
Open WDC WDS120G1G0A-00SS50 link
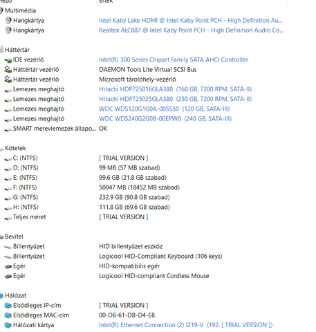pyautogui.click(x=165, y=109)
